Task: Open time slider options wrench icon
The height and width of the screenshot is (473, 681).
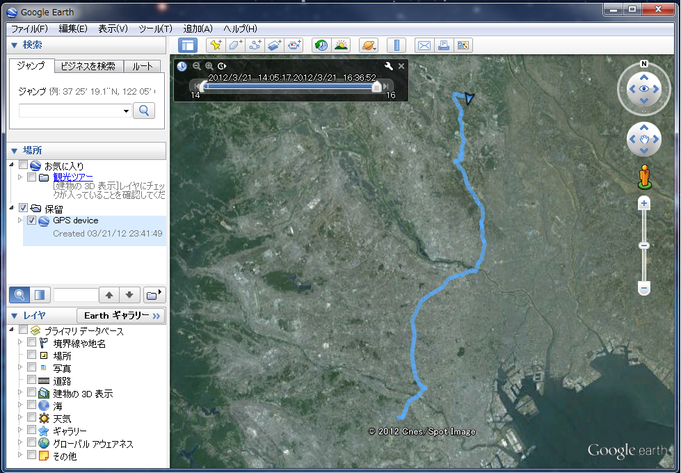Action: (389, 66)
